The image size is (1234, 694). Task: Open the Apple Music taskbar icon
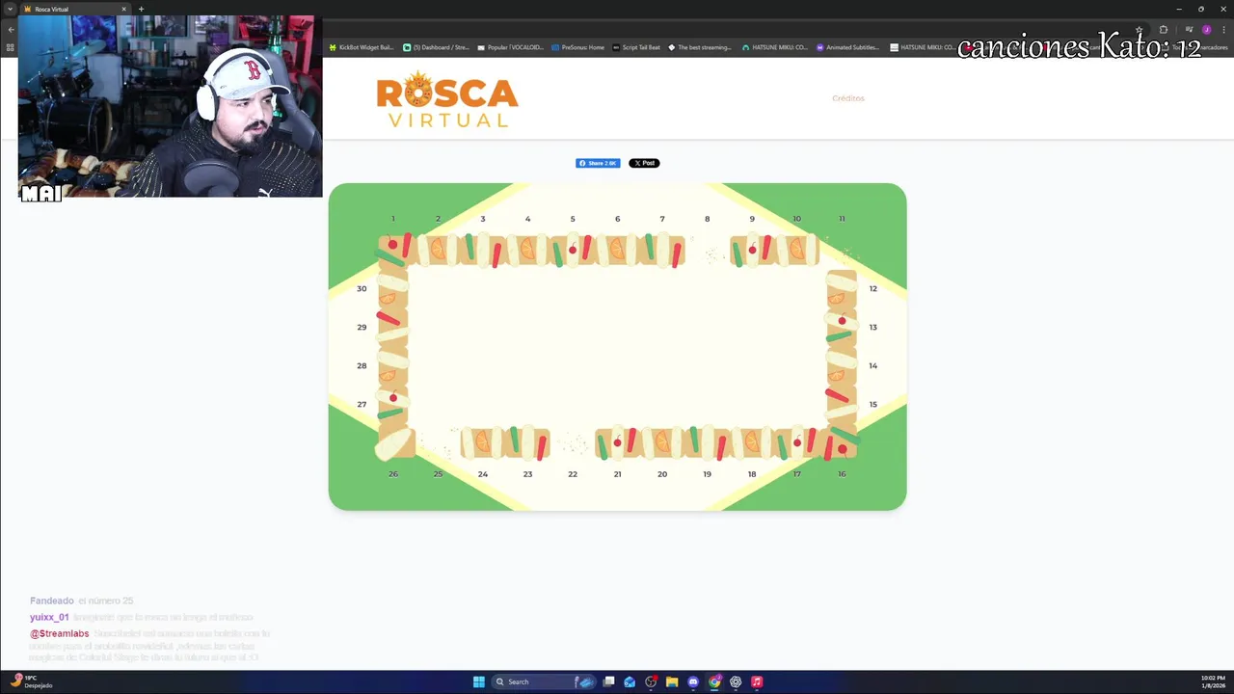pos(757,681)
